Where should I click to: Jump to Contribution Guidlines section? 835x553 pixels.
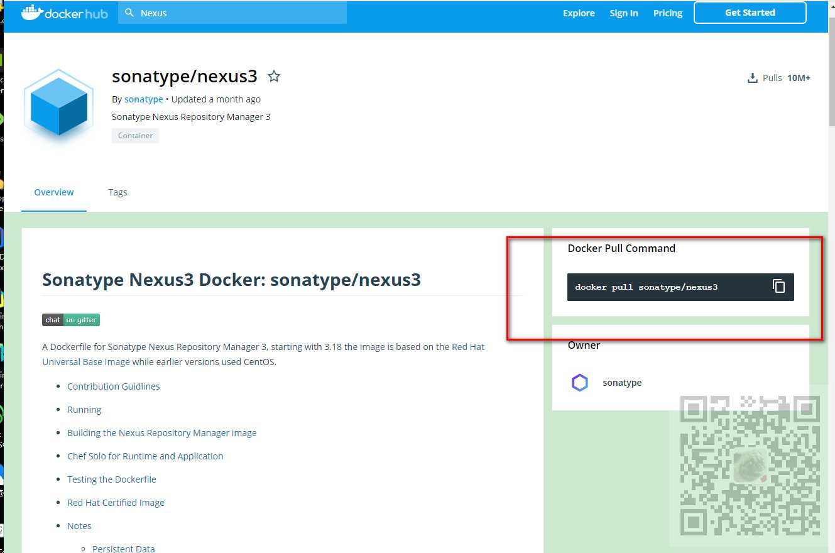[x=114, y=386]
